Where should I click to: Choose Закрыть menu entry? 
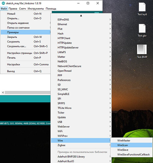[x=25, y=37]
